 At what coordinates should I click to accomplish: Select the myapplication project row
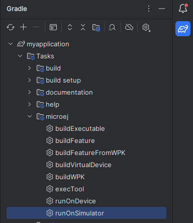pos(86,44)
